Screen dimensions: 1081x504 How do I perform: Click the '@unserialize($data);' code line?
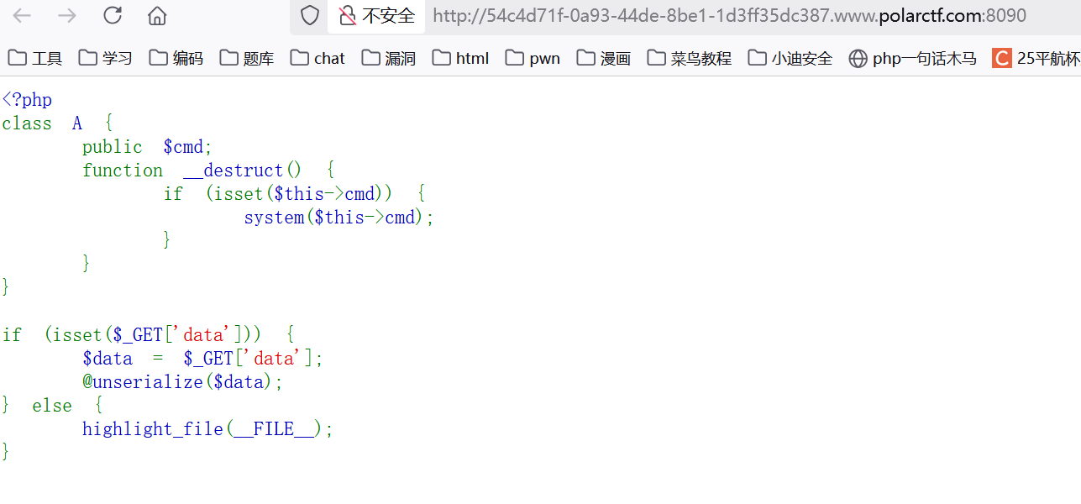tap(182, 382)
